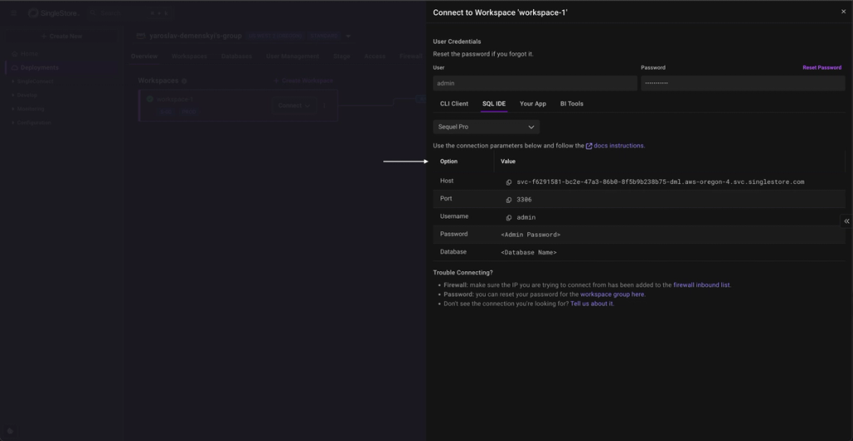Copy the Username value admin
This screenshot has width=853, height=441.
[x=509, y=218]
